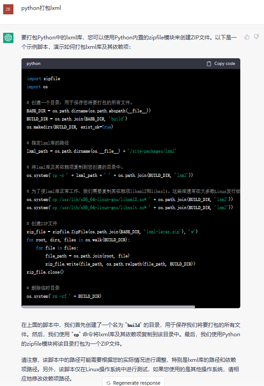
Task: Click the inline code word 'cp' in explanation
Action: click(x=77, y=335)
